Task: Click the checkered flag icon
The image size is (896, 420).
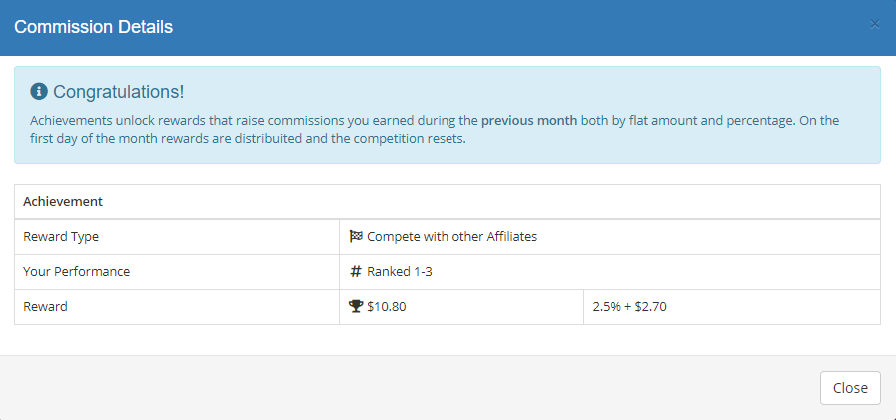Action: pyautogui.click(x=356, y=236)
